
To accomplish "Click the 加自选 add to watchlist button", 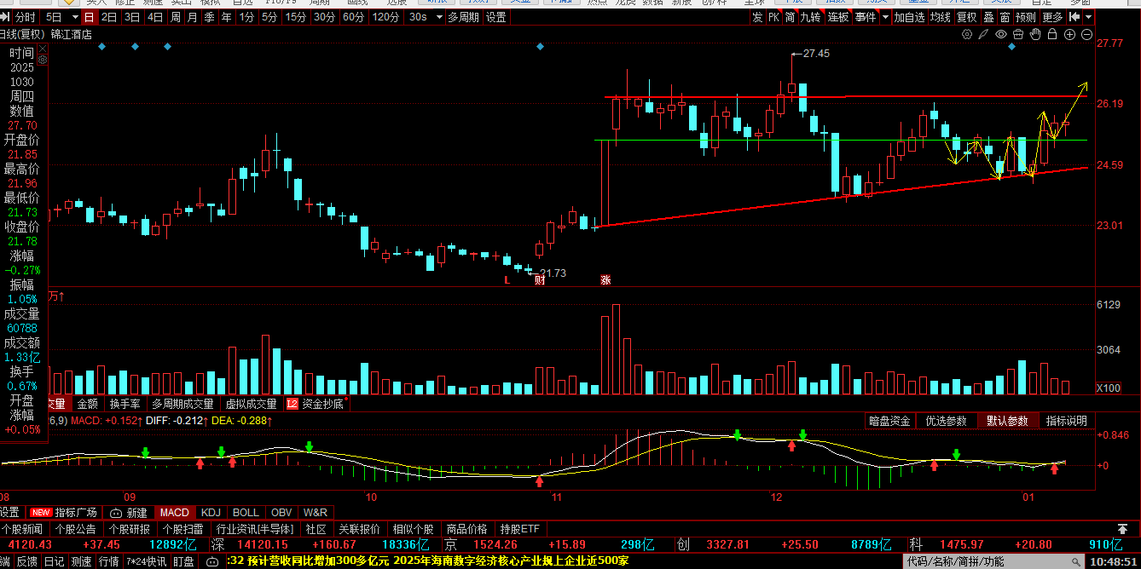I will (x=909, y=17).
